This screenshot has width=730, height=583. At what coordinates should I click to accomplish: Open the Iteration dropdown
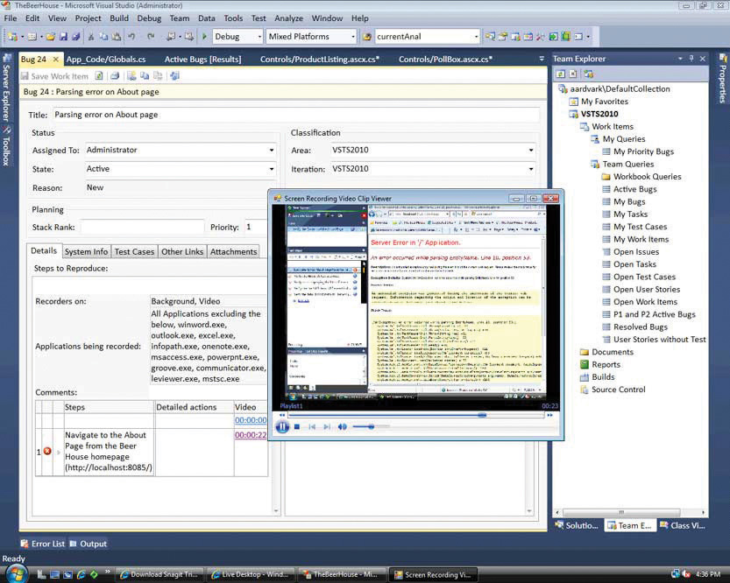(530, 170)
